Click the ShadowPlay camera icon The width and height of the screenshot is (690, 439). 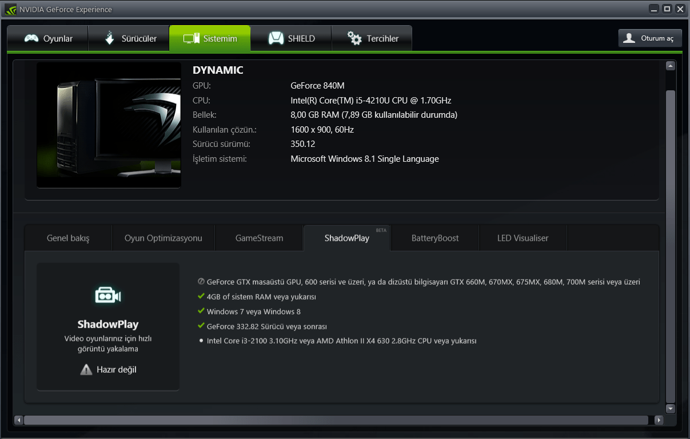(107, 296)
